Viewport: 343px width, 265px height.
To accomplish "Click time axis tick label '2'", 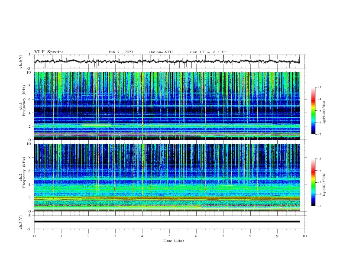I will pos(88,236).
